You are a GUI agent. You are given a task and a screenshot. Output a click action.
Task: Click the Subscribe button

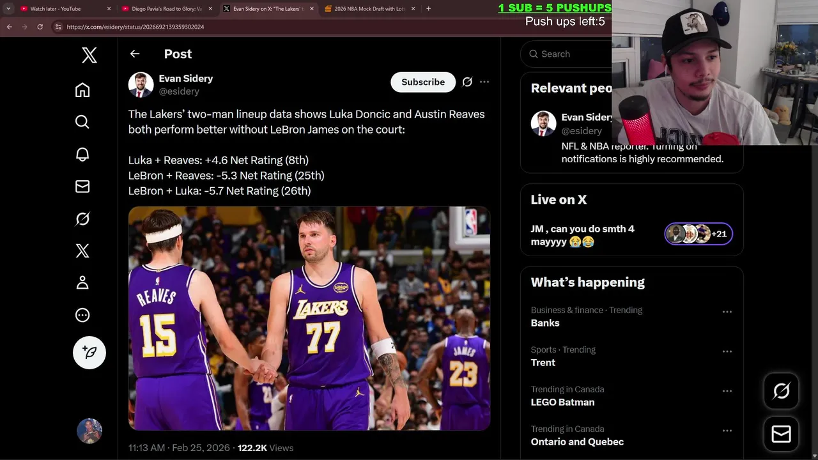423,82
